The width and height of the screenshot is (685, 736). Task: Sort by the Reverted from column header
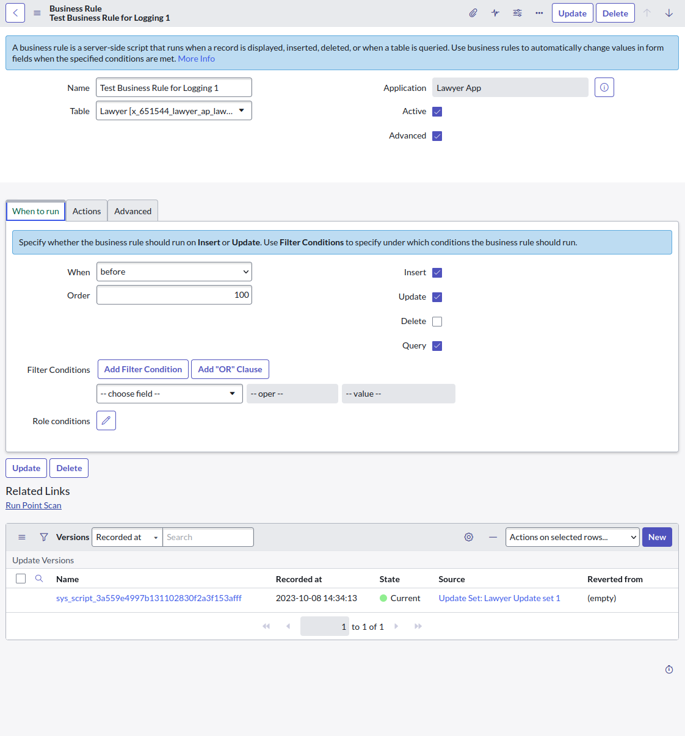coord(615,579)
